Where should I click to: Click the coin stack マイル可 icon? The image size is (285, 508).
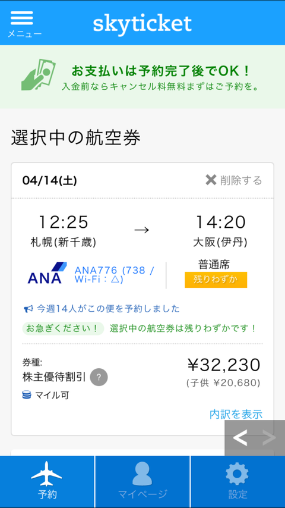pyautogui.click(x=27, y=395)
